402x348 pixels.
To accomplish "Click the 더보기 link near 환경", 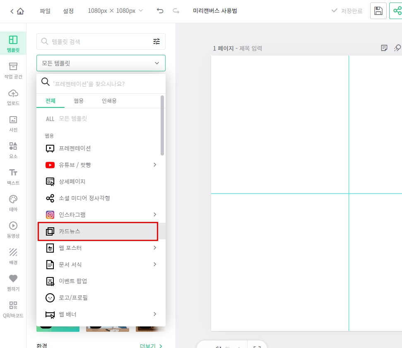I will pos(150,346).
